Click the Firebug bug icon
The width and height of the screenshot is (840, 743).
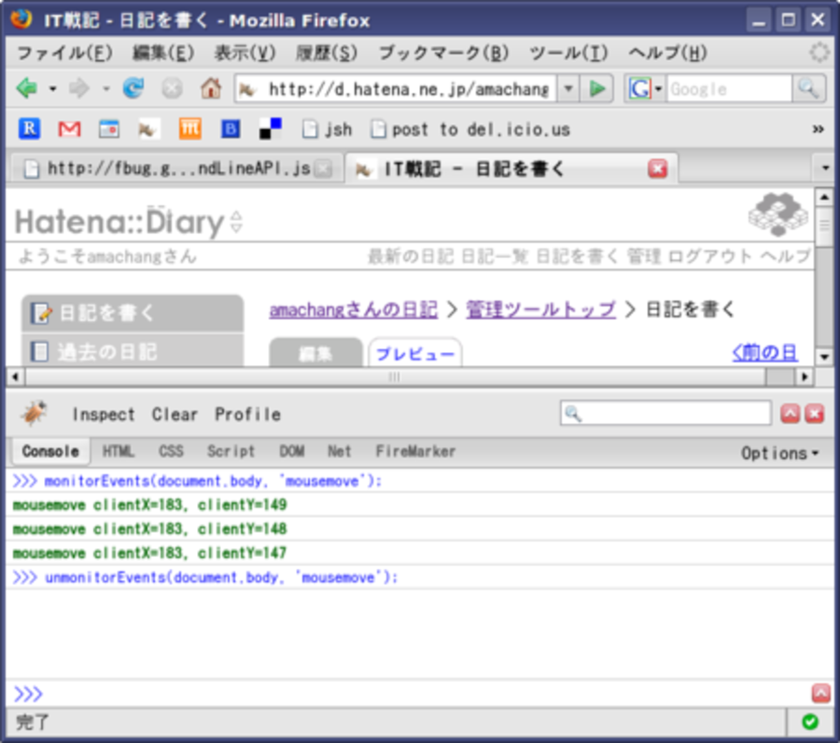(34, 413)
